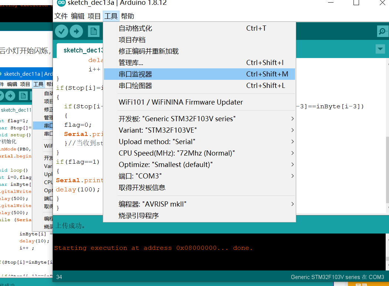This screenshot has height=286, width=389.
Task: Select the sketch_dec13 editor tab
Action: (80, 51)
